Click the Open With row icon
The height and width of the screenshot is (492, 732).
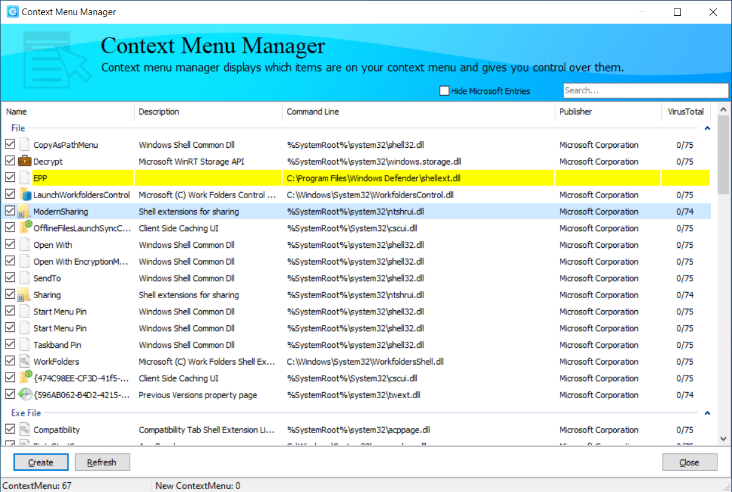[x=25, y=245]
